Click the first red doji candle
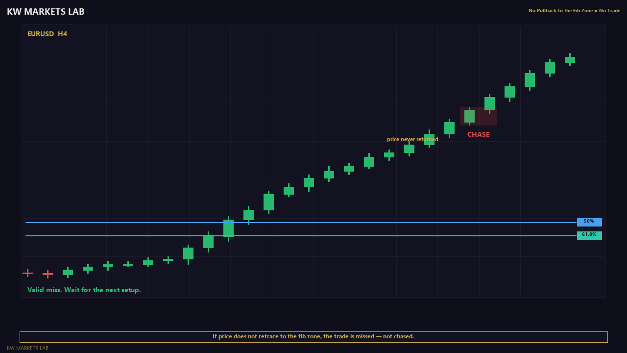The image size is (627, 353). [x=27, y=273]
